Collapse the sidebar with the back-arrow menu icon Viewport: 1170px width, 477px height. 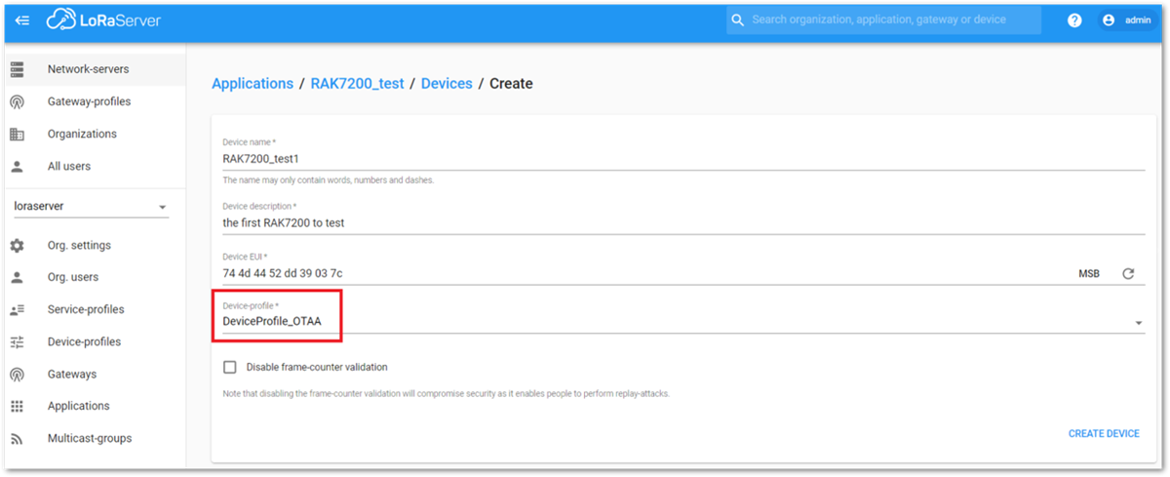coord(22,20)
